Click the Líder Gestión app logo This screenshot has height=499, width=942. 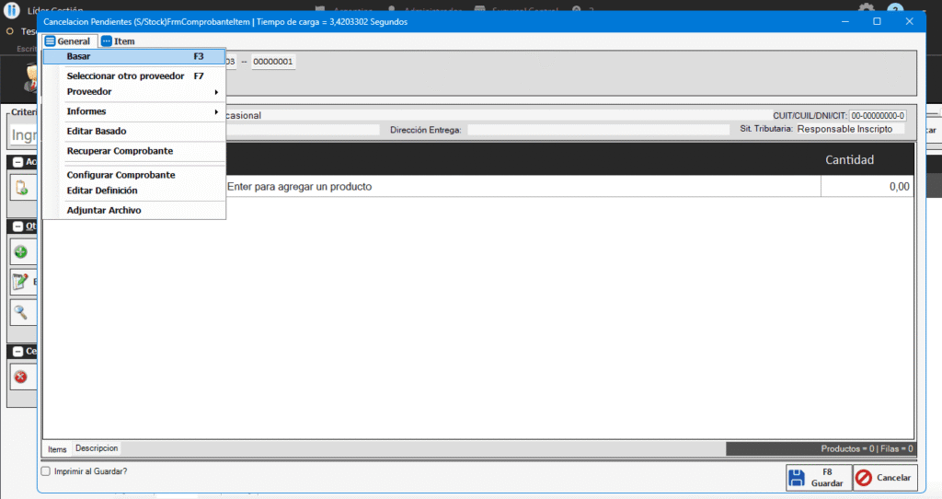pos(12,10)
